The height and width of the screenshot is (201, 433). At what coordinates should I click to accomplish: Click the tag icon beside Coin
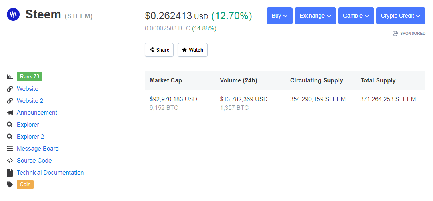pyautogui.click(x=10, y=185)
